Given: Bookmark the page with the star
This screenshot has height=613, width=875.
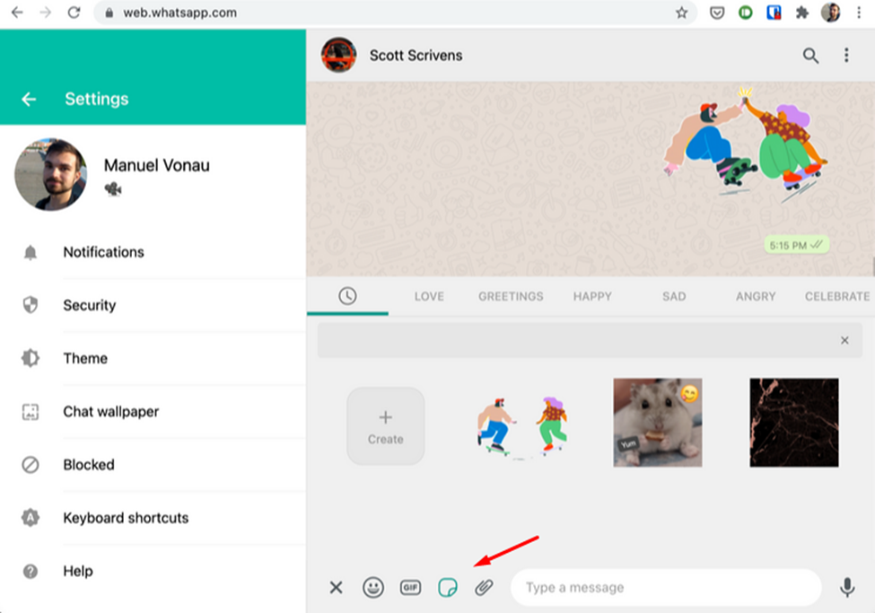Looking at the screenshot, I should (x=681, y=13).
